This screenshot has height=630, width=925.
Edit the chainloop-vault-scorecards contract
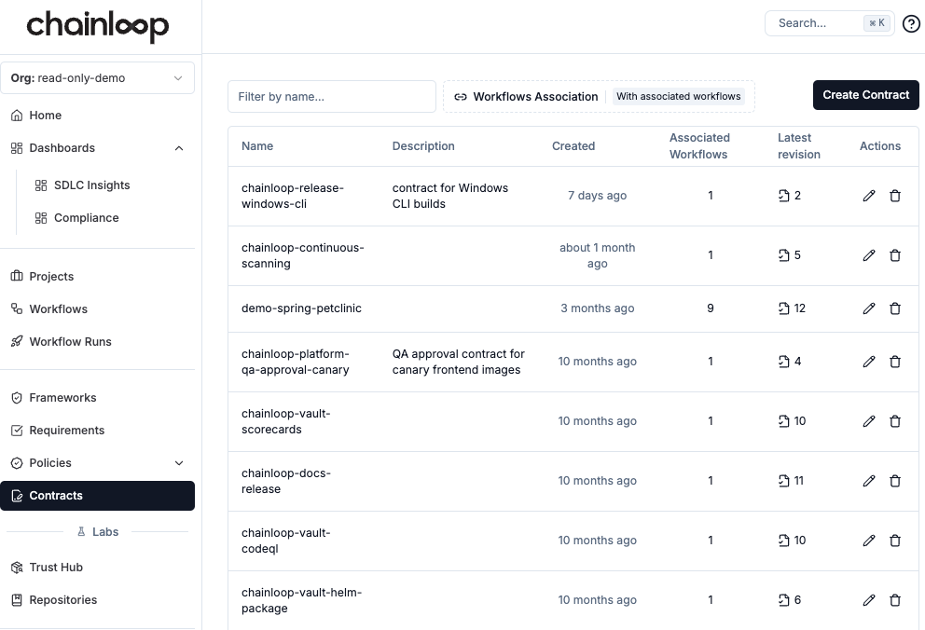pyautogui.click(x=869, y=421)
